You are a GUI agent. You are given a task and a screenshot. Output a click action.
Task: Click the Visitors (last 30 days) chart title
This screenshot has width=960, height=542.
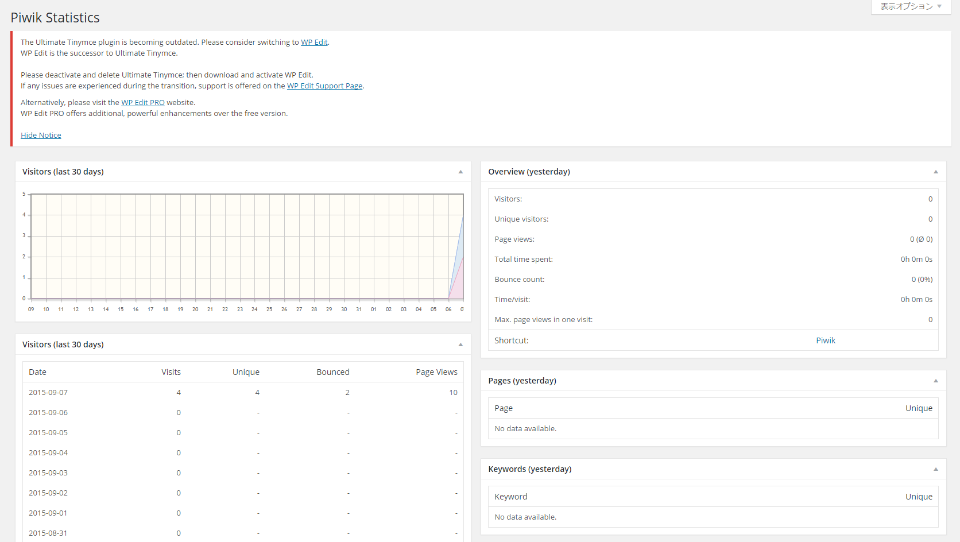(x=63, y=172)
